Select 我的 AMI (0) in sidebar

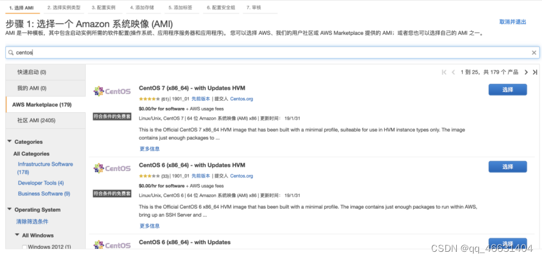click(x=46, y=88)
